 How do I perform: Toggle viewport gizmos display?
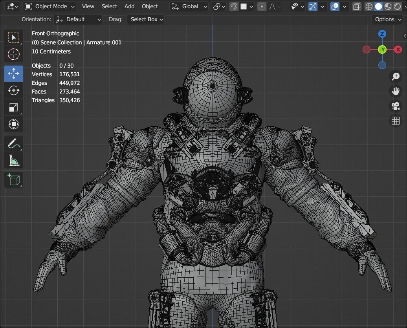(x=313, y=7)
